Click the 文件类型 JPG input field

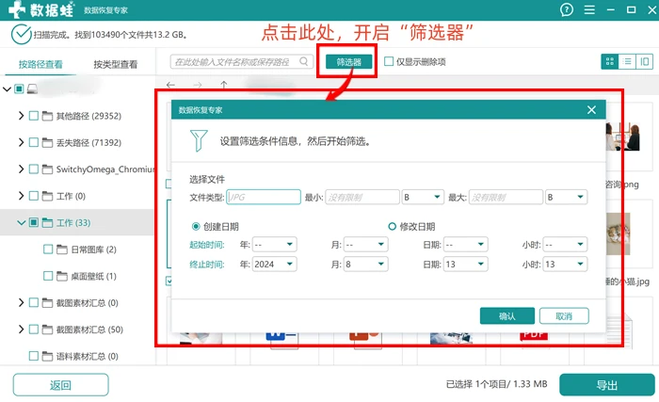pyautogui.click(x=263, y=197)
